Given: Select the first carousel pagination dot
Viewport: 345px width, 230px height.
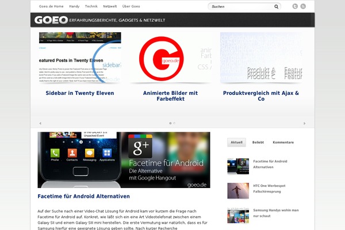Looking at the screenshot, I should 170,123.
